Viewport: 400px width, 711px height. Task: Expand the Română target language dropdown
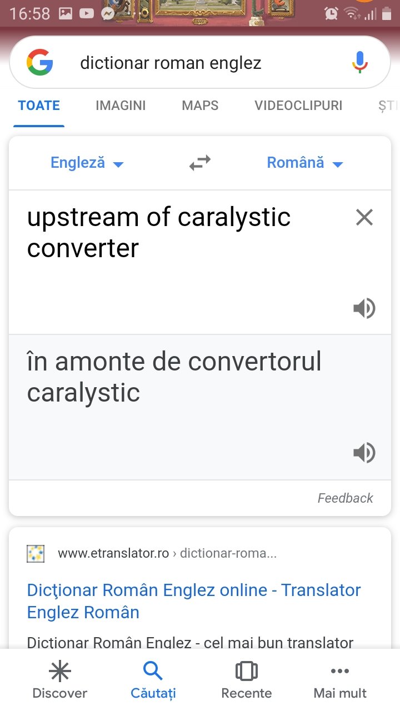pos(305,163)
